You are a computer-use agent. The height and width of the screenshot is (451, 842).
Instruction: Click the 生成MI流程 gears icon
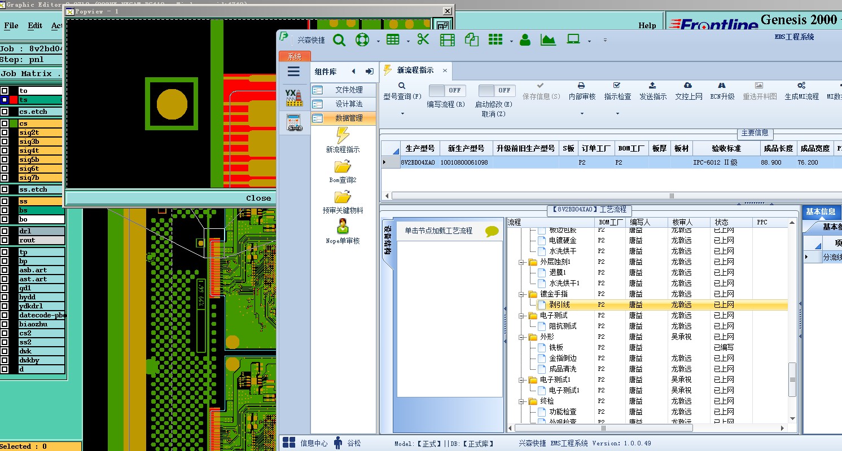point(801,86)
